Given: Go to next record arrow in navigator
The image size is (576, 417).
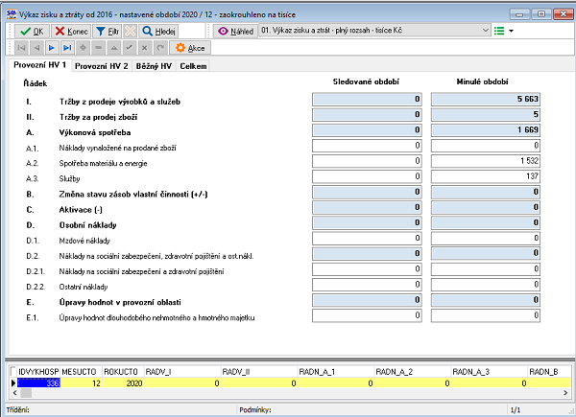Looking at the screenshot, I should point(52,47).
